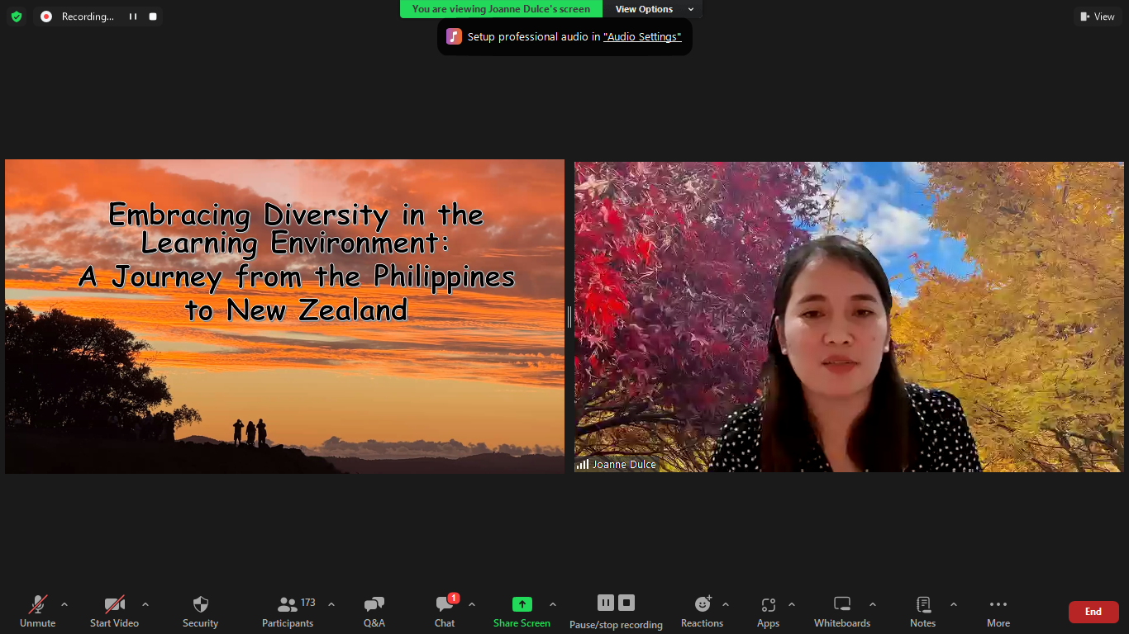Expand video options arrow beside Start Video

tap(145, 604)
